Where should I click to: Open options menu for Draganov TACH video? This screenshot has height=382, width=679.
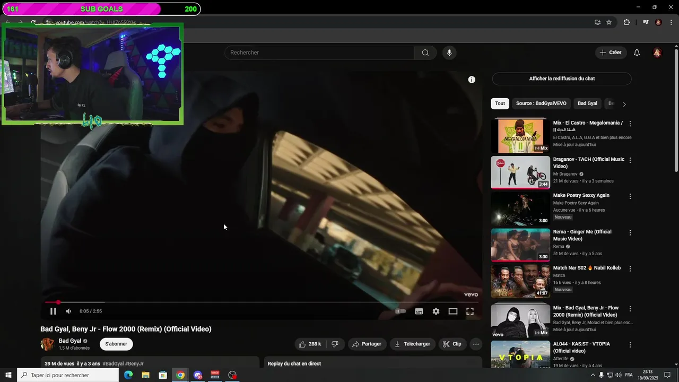tap(630, 160)
